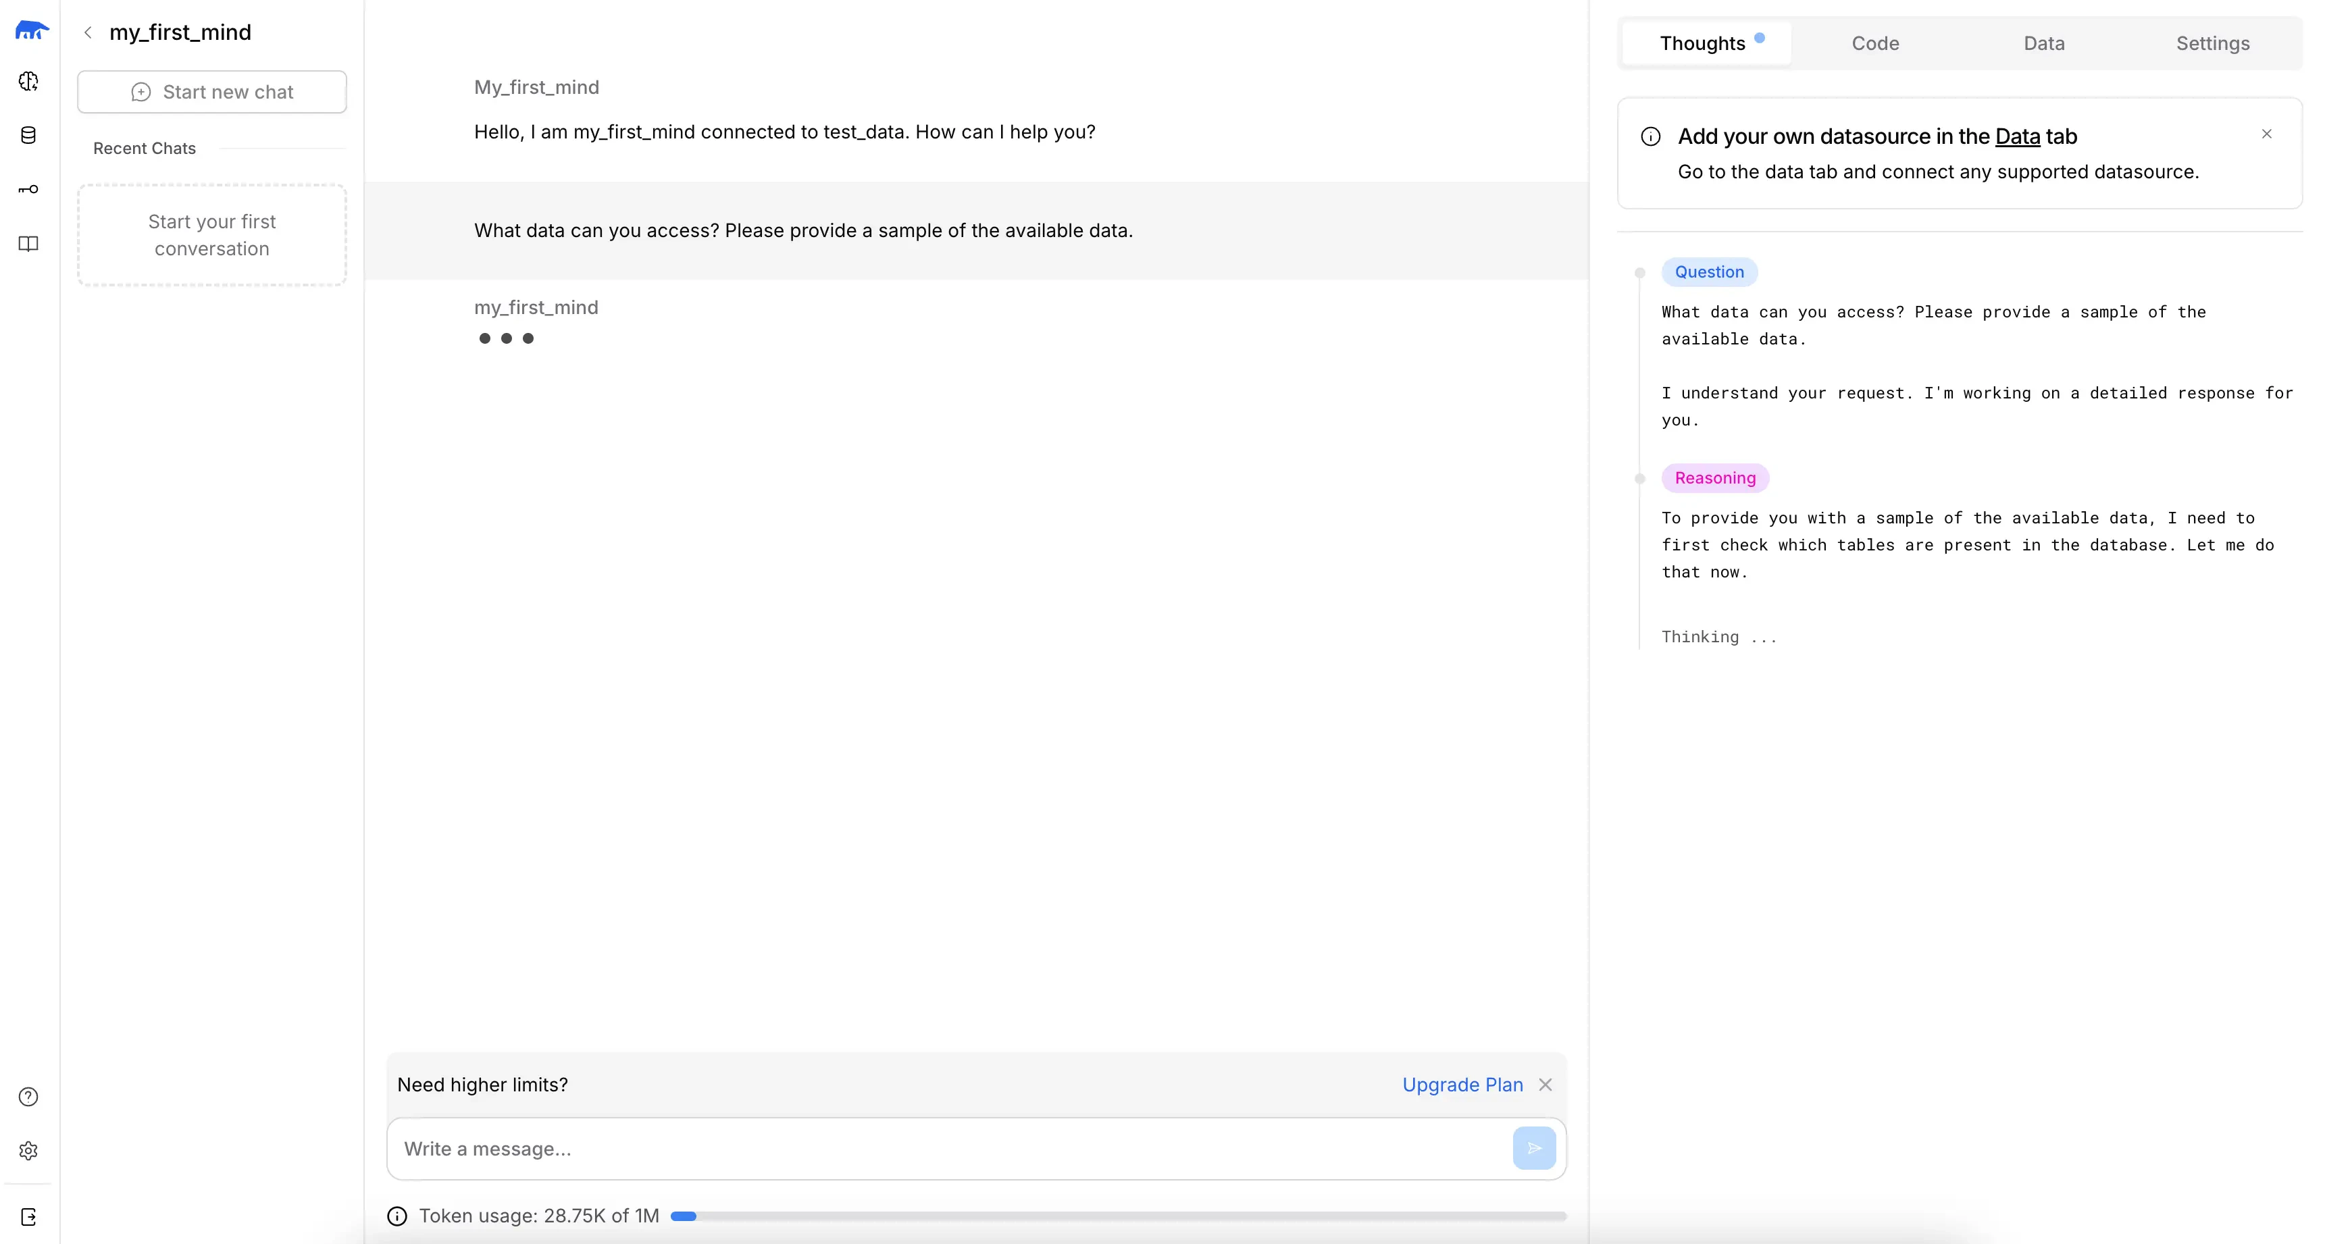
Task: Close the Need higher limits banner
Action: [1545, 1085]
